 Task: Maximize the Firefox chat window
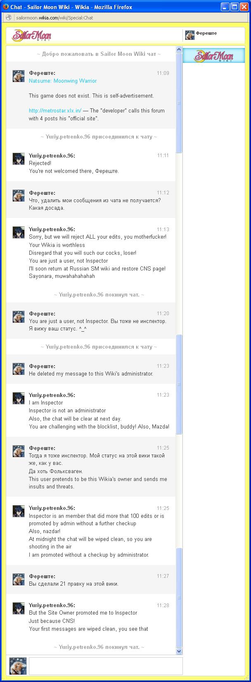pyautogui.click(x=234, y=7)
